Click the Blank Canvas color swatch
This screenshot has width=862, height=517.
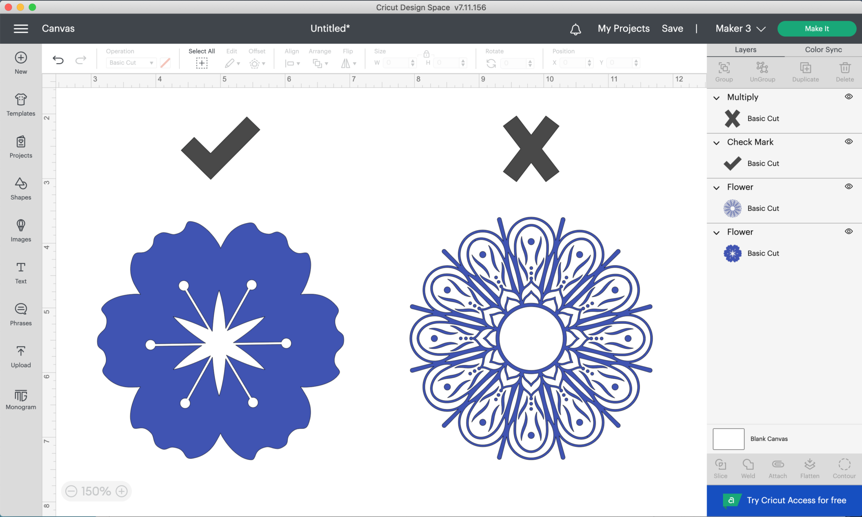728,439
